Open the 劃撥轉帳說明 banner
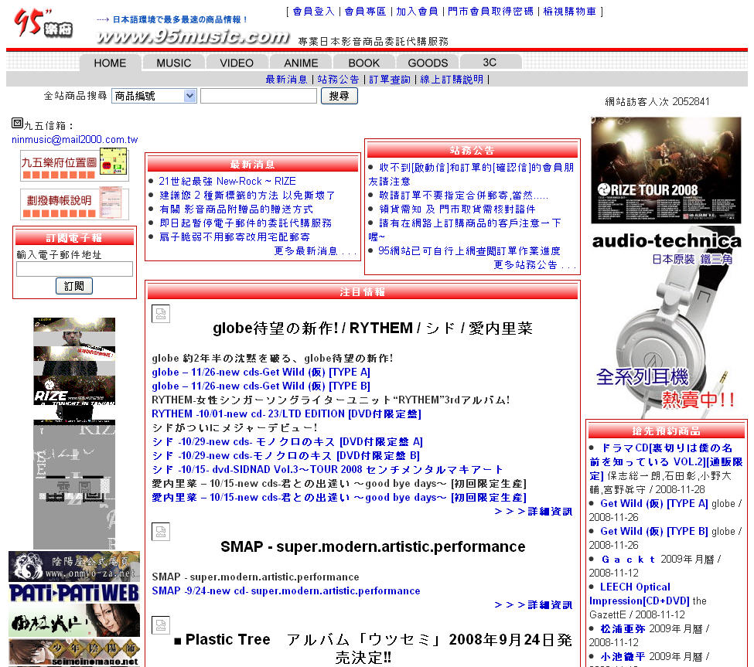 (74, 203)
